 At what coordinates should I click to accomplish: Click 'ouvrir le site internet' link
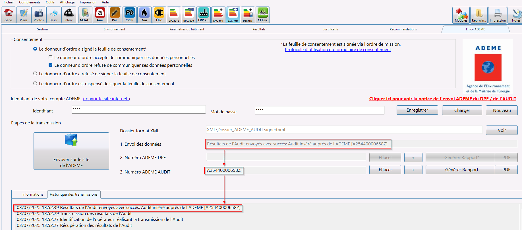(107, 99)
